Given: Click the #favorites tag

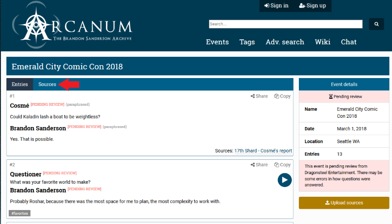Looking at the screenshot, I should (x=19, y=213).
